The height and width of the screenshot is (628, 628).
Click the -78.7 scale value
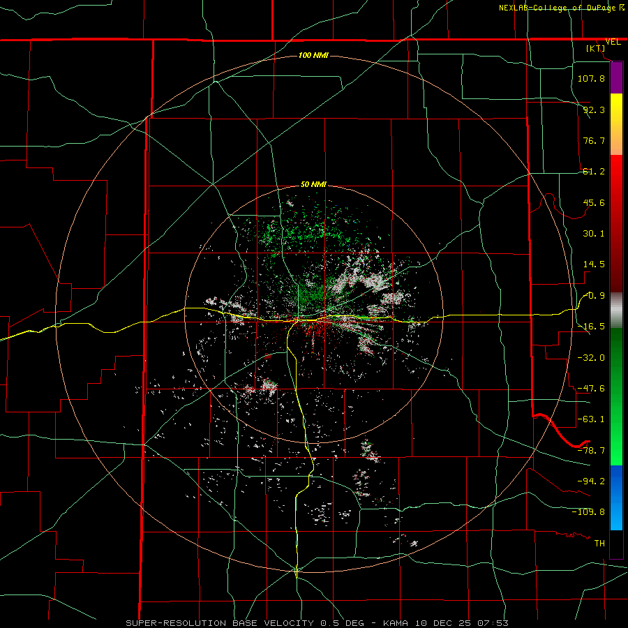point(591,451)
